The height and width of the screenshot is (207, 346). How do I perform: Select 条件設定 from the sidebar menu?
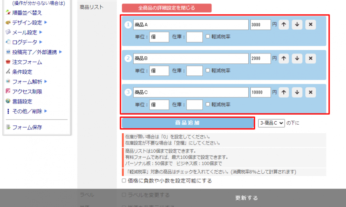click(x=22, y=72)
